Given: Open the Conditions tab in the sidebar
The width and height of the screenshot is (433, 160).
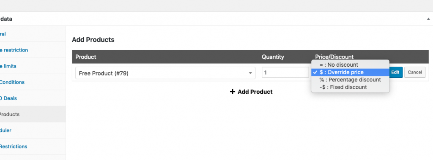Looking at the screenshot, I should 12,82.
